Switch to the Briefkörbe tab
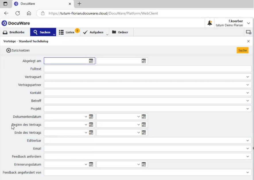This screenshot has height=180, width=254. pos(14,32)
